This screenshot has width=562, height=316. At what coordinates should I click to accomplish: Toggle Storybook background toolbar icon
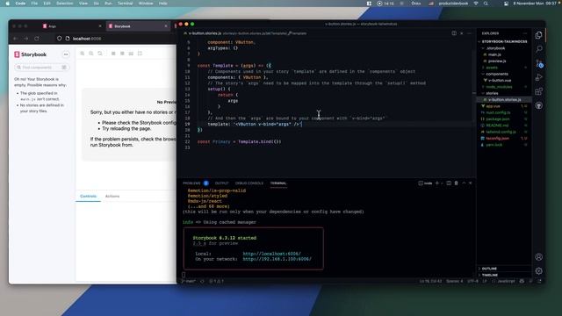click(113, 54)
